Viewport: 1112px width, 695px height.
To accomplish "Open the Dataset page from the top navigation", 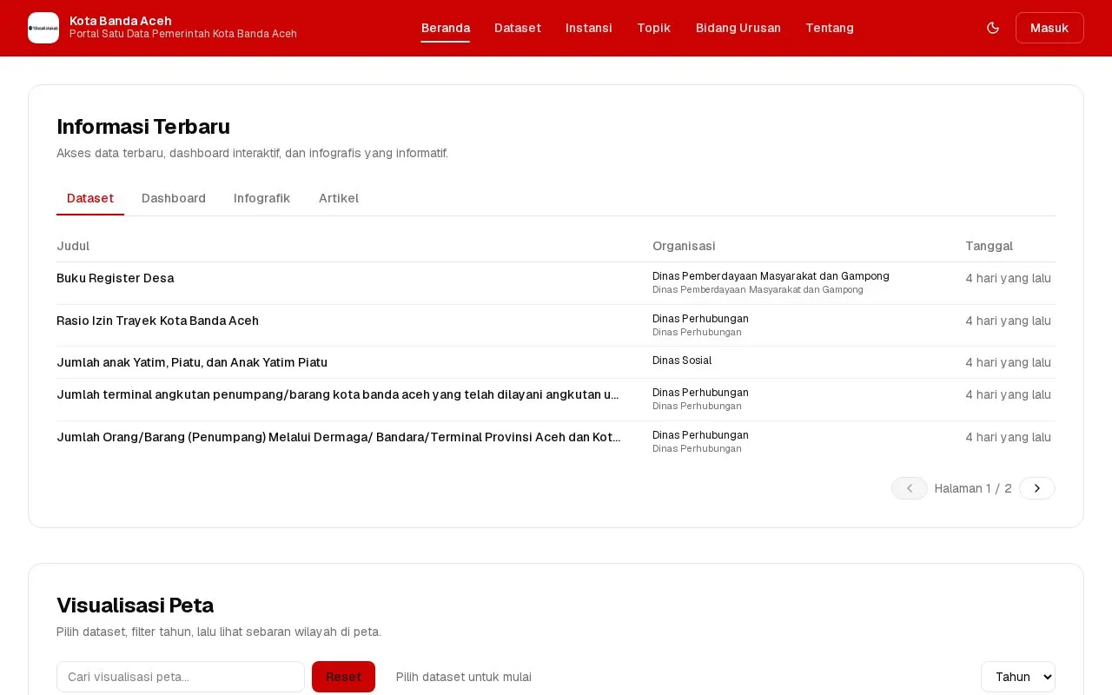I will point(518,28).
